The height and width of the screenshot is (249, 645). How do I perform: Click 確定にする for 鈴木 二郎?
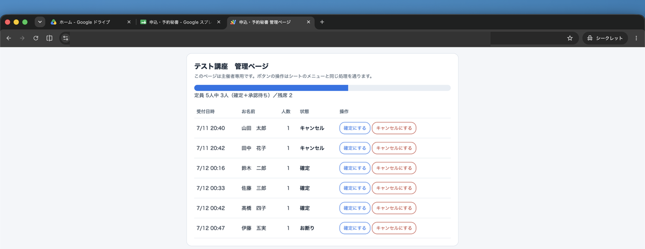355,168
